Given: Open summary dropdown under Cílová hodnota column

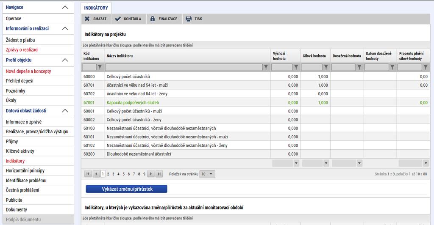Looking at the screenshot, I should 326,163.
